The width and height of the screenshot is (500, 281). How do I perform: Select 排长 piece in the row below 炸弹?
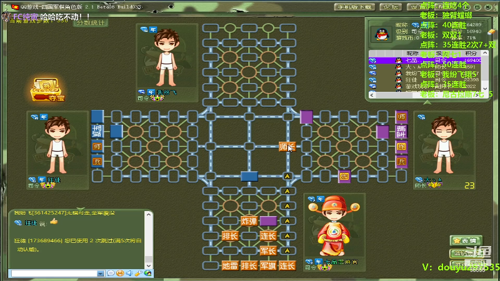click(230, 236)
